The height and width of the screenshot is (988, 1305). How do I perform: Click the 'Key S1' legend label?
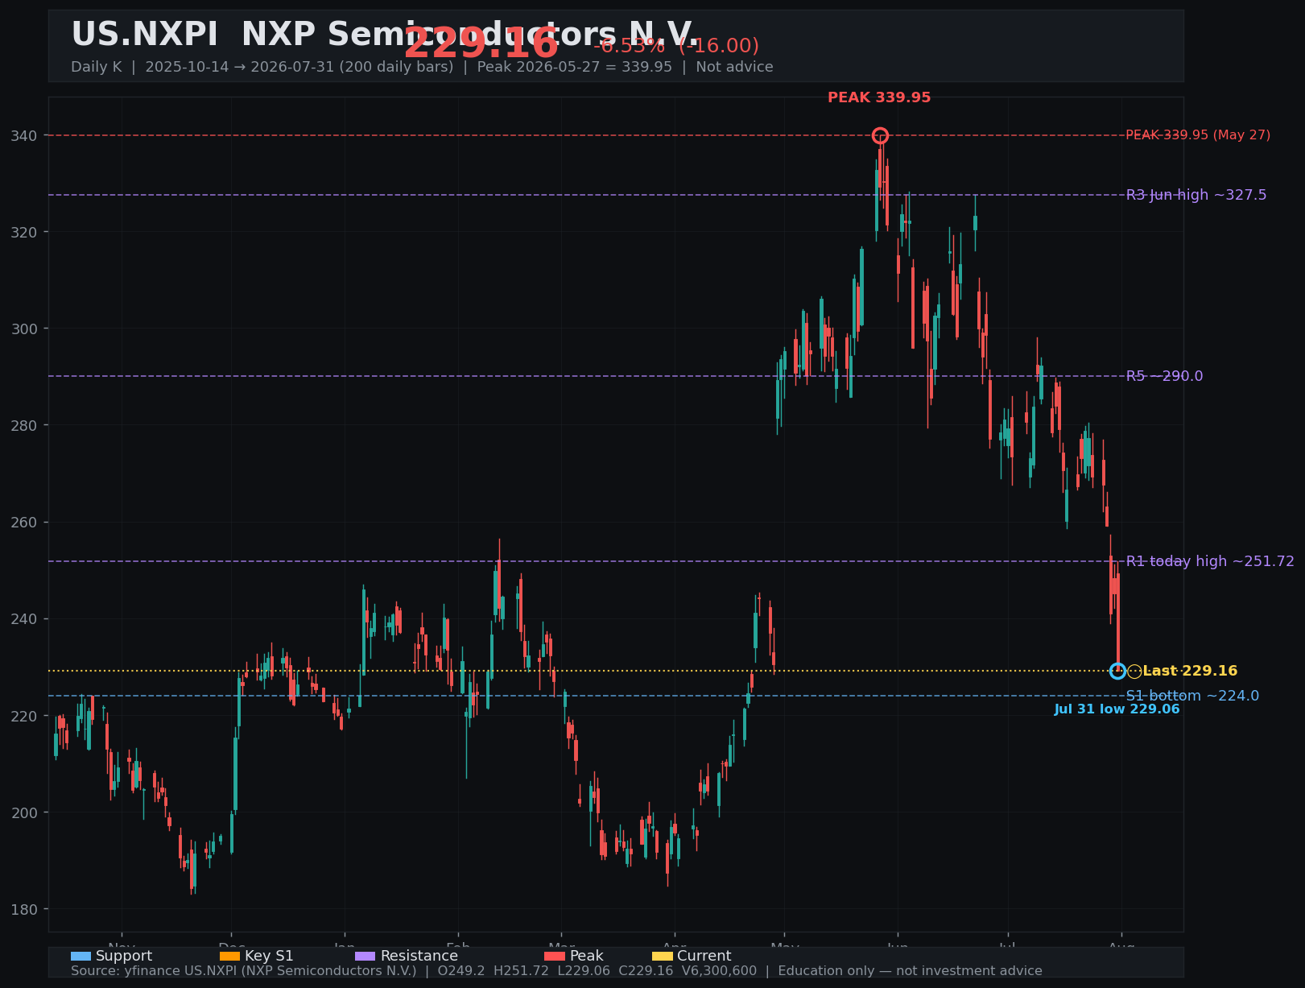pos(269,956)
